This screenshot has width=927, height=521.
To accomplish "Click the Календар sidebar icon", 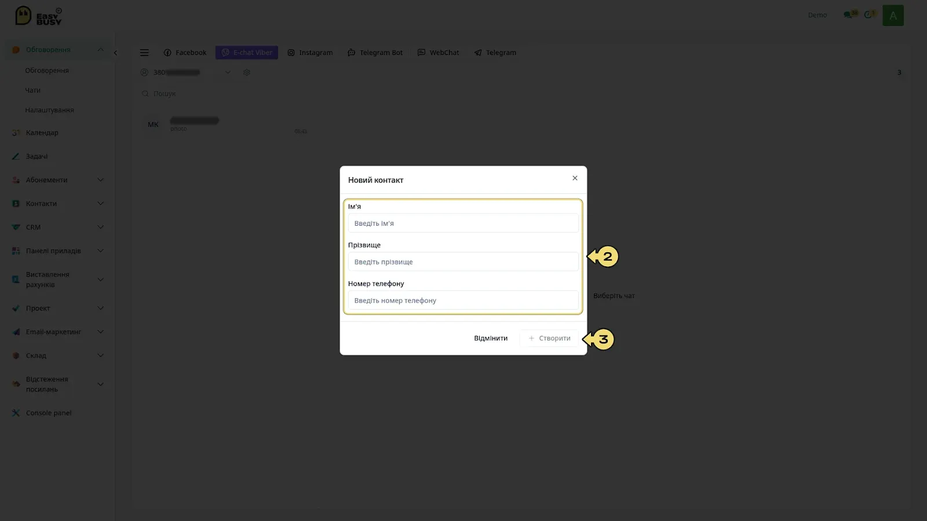I will [16, 133].
